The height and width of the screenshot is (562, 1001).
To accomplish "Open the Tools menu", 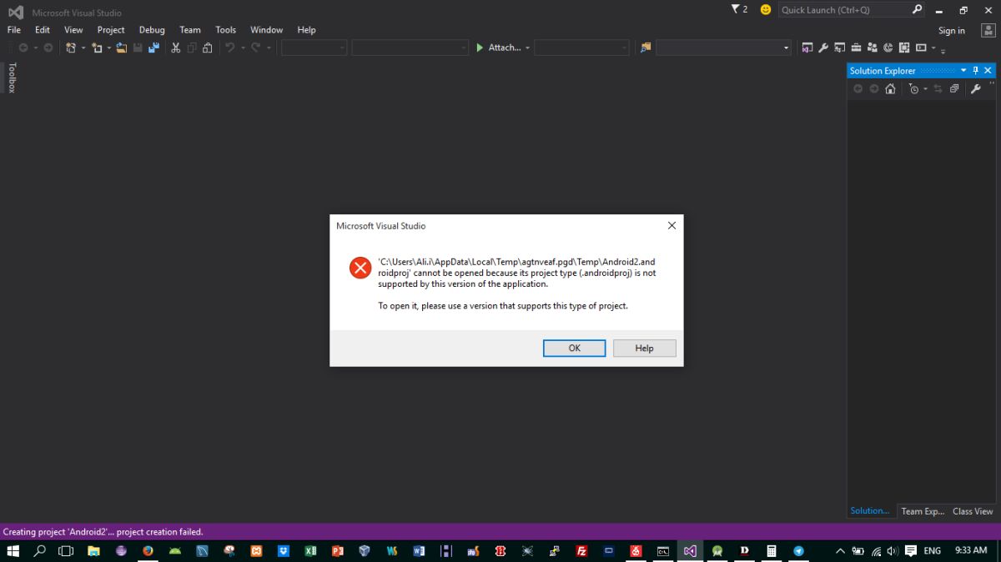I will click(225, 30).
